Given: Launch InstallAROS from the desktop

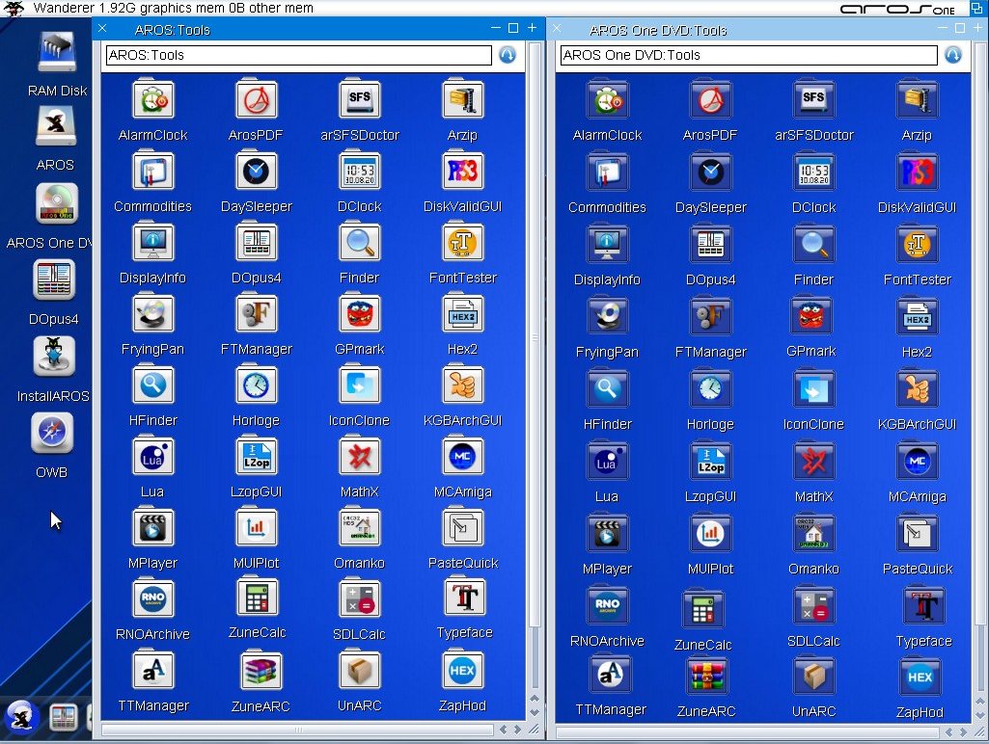Looking at the screenshot, I should point(54,357).
